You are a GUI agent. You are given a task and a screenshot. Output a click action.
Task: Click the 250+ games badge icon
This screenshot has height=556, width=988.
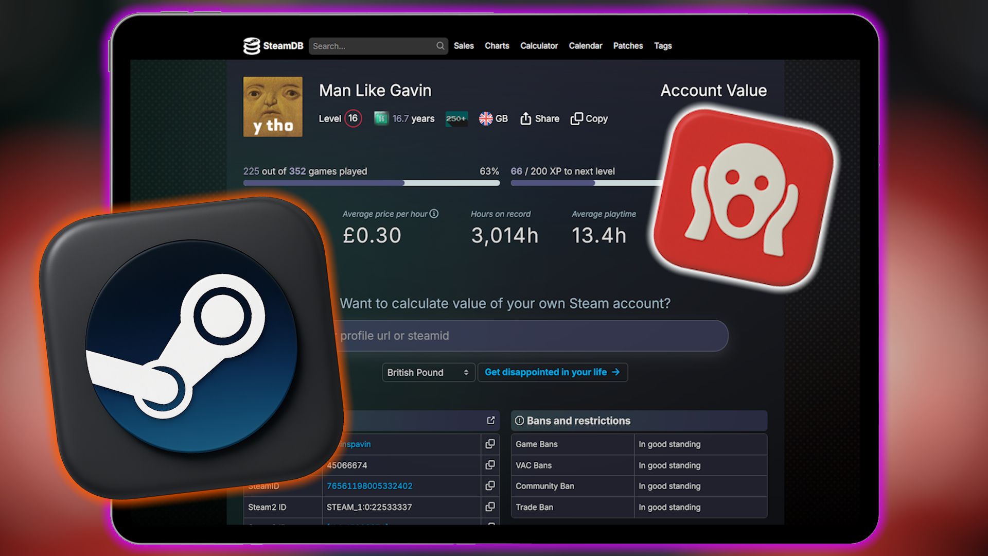pos(456,118)
